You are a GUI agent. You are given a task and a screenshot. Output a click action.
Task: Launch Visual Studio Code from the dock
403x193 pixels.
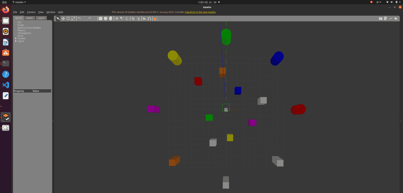(6, 85)
